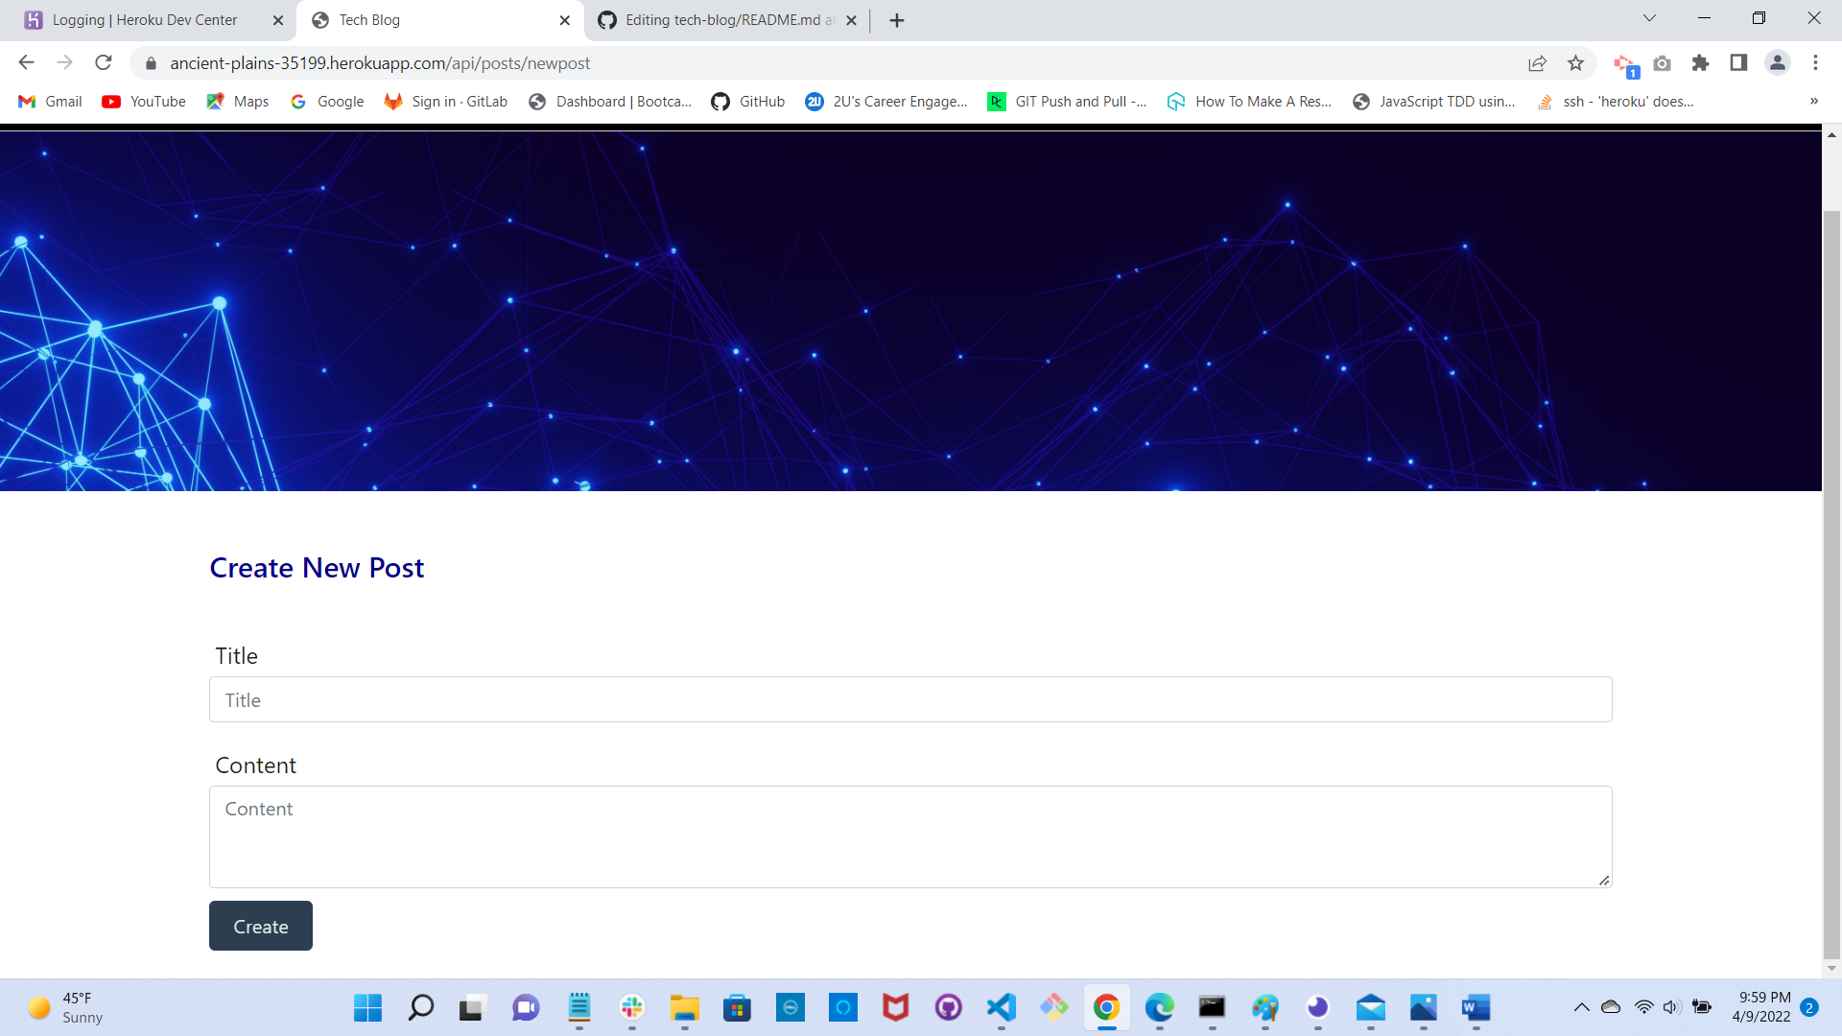Image resolution: width=1842 pixels, height=1036 pixels.
Task: Open Slack from the taskbar
Action: [x=631, y=1007]
